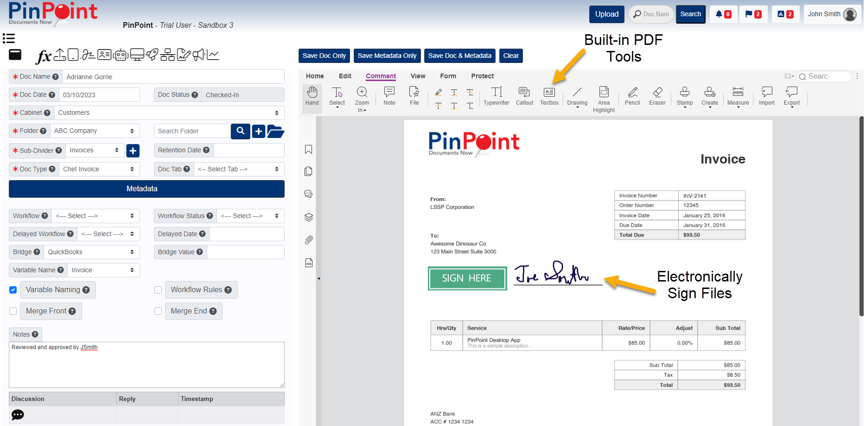Switch to the Protect tab
The height and width of the screenshot is (426, 866).
coord(482,76)
